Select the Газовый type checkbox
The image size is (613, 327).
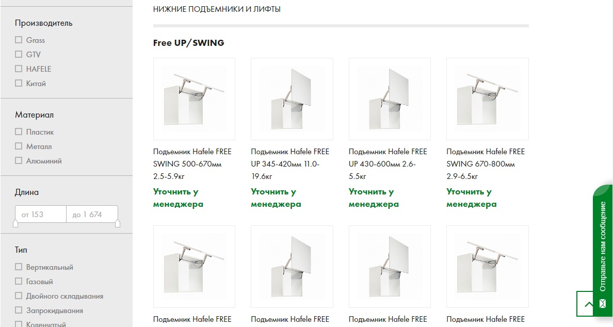[x=19, y=281]
